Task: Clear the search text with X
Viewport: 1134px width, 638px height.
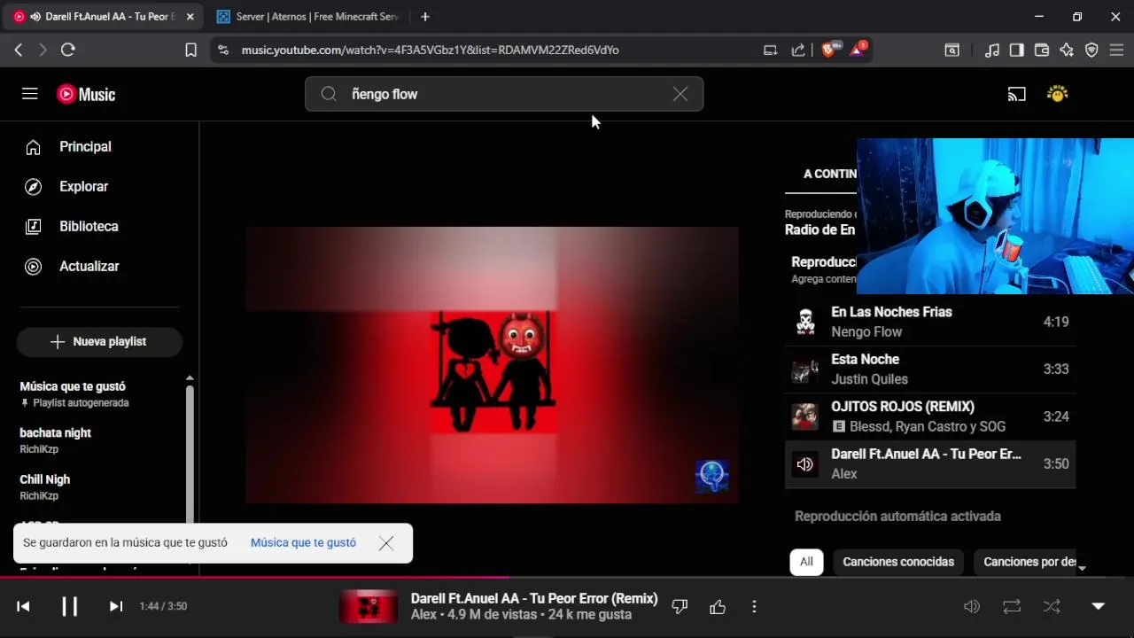Action: (x=680, y=94)
